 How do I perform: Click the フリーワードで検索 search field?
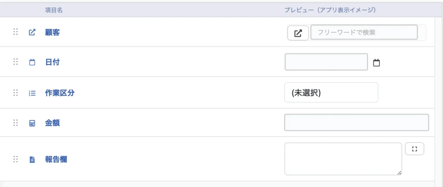364,32
